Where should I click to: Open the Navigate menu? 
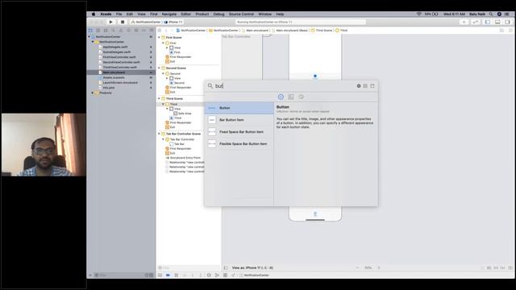169,14
